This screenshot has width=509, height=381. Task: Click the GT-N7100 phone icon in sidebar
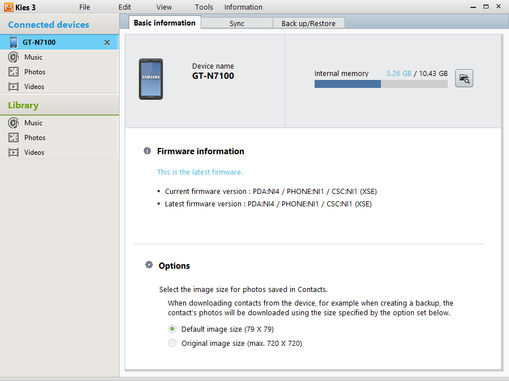[14, 42]
